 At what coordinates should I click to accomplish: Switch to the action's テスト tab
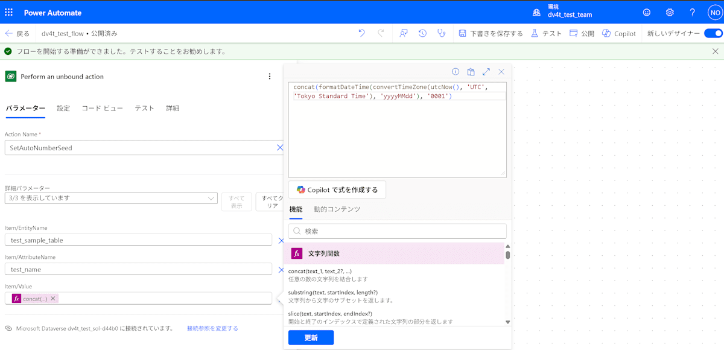tap(145, 108)
